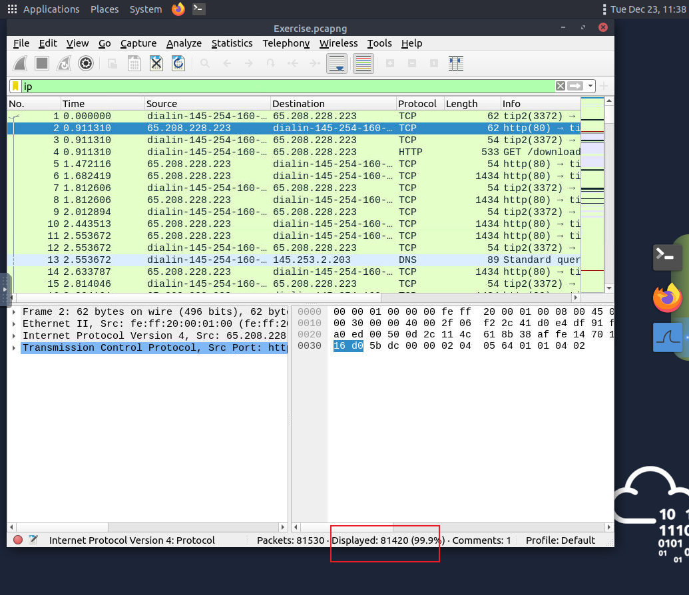Sort by the Destination column header
689x595 pixels.
point(334,104)
